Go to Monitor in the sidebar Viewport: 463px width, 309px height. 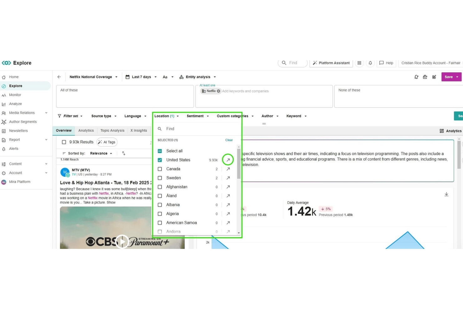point(15,95)
